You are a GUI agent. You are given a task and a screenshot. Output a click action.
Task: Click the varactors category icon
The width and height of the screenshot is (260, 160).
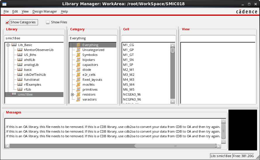78,99
